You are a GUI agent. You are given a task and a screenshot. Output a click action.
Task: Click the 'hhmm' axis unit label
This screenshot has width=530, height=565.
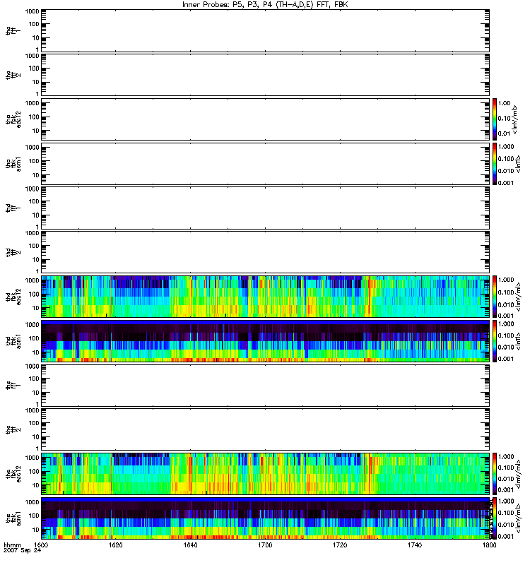click(12, 545)
